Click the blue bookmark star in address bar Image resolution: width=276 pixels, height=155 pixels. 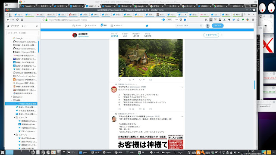pyautogui.click(x=185, y=20)
